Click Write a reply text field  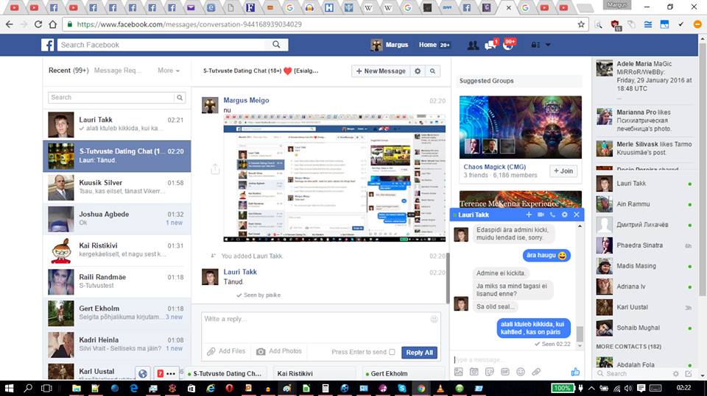tap(320, 327)
